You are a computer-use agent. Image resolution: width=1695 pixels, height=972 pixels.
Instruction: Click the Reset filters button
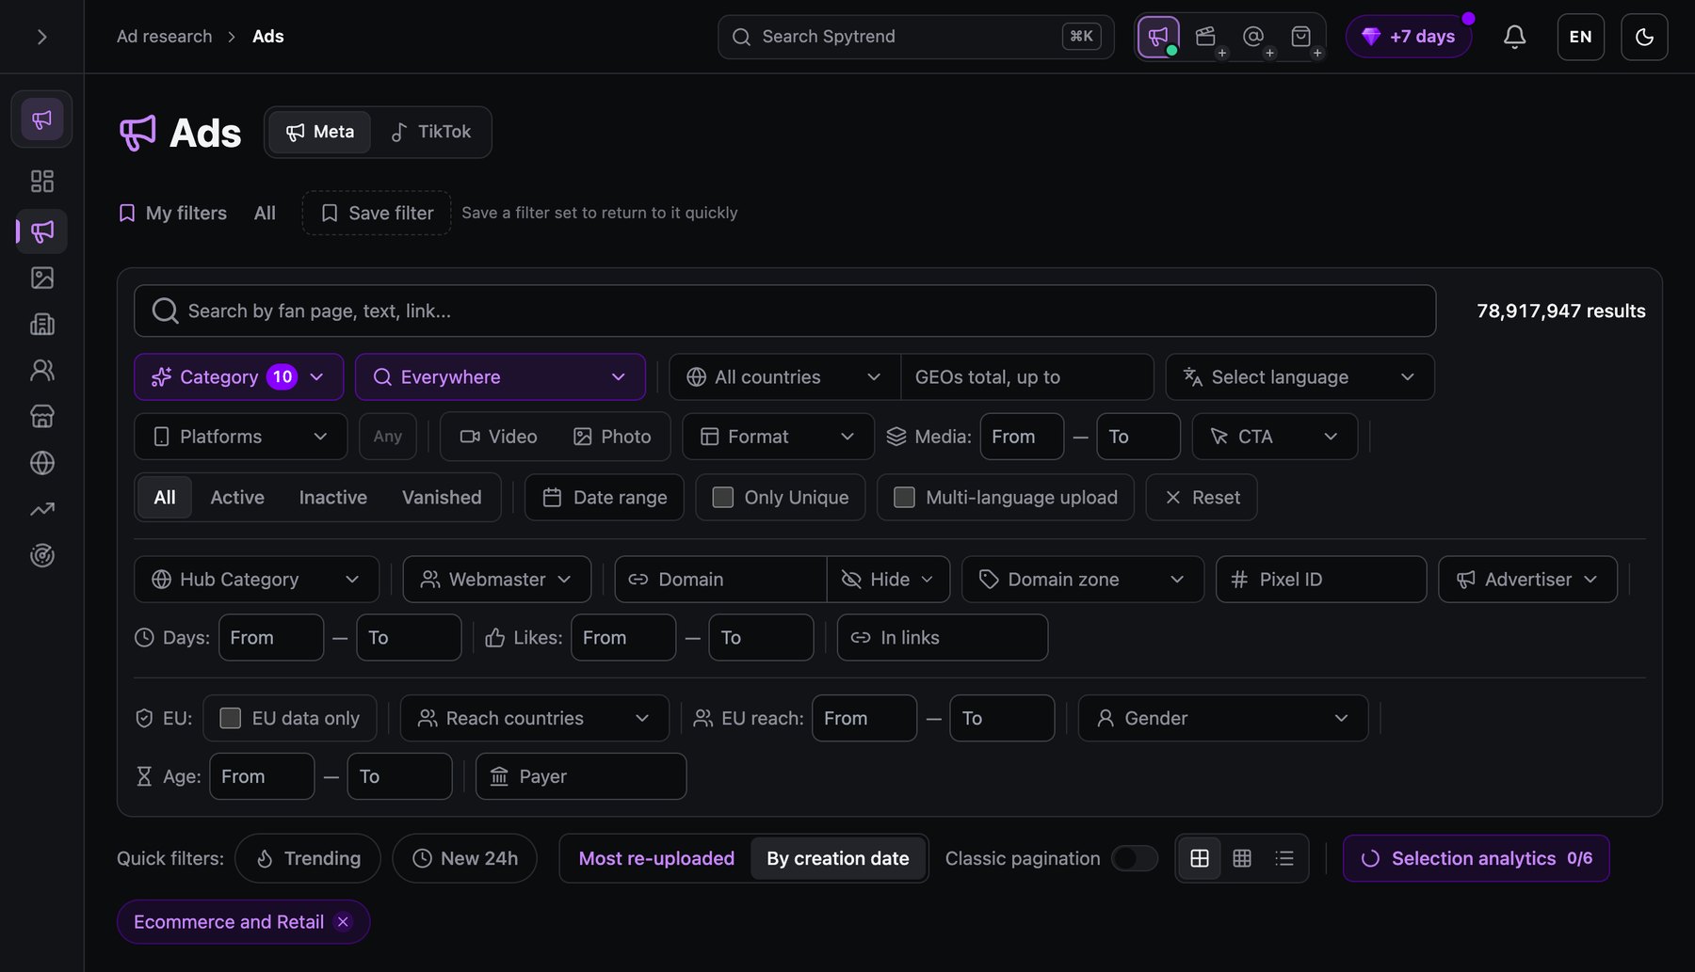(x=1202, y=497)
